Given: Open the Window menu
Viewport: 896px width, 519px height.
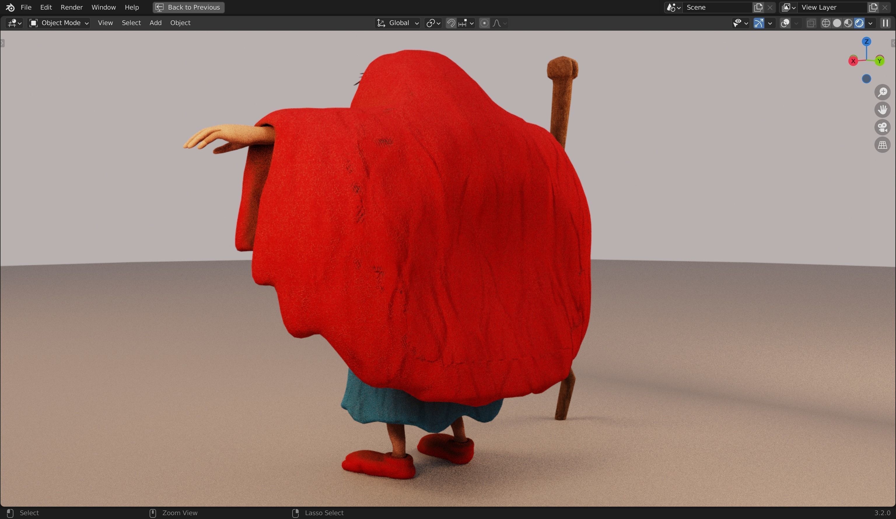Looking at the screenshot, I should [104, 7].
